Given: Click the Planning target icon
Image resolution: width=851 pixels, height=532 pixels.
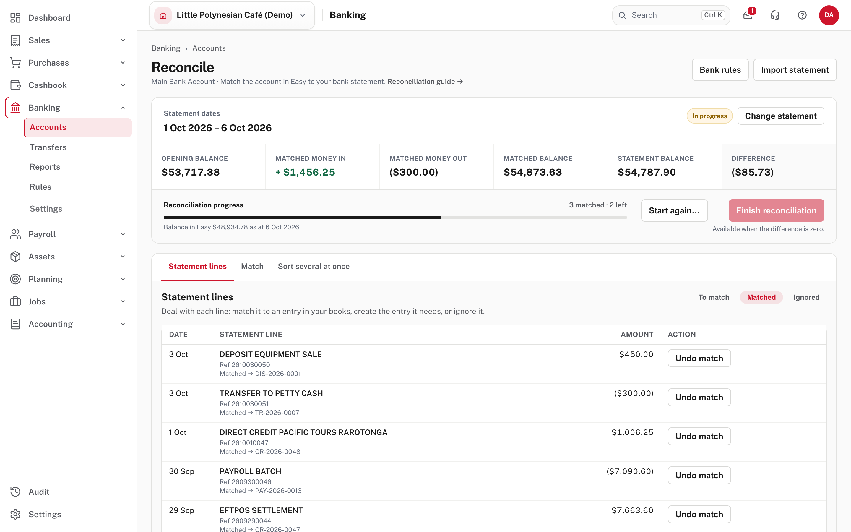Looking at the screenshot, I should coord(15,279).
